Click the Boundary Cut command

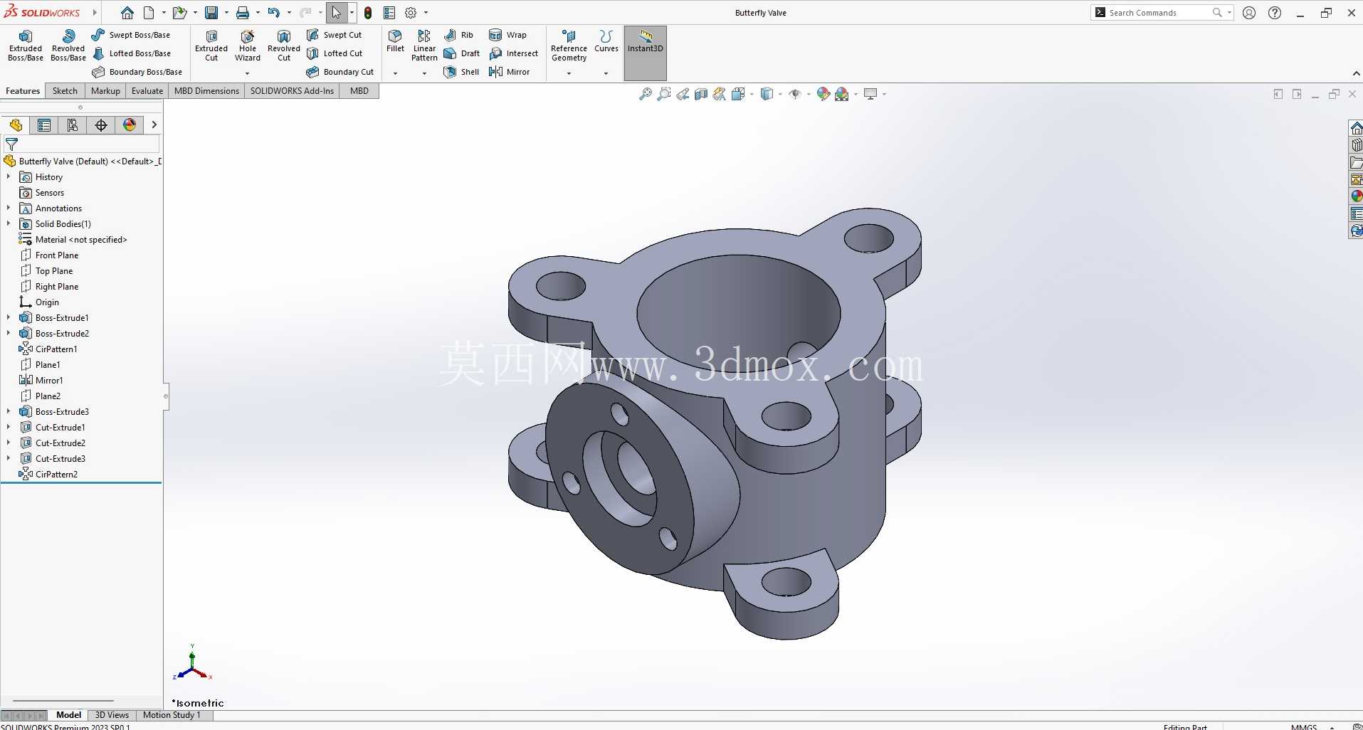(x=340, y=72)
